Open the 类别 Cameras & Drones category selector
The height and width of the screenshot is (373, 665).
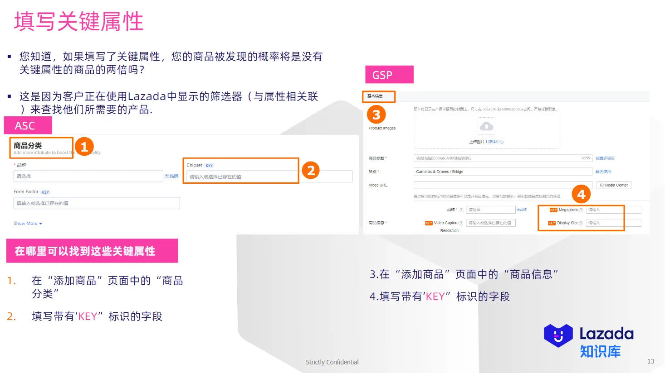point(503,171)
